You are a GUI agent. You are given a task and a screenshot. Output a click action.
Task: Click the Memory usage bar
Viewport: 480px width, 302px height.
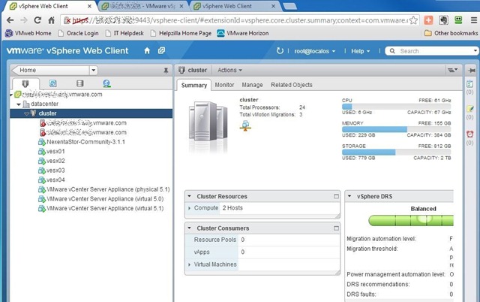[396, 129]
